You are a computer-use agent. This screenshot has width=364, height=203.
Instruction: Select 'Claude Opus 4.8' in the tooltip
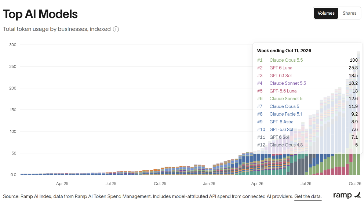[x=286, y=145]
